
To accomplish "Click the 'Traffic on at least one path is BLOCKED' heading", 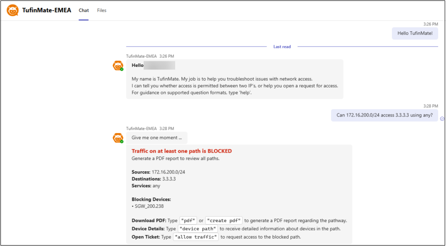I will pos(182,151).
